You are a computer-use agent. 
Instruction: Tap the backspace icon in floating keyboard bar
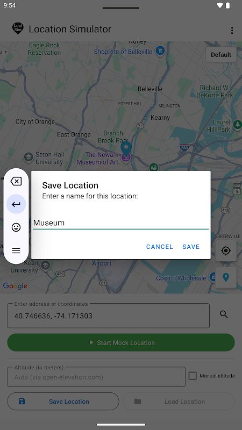(x=16, y=181)
